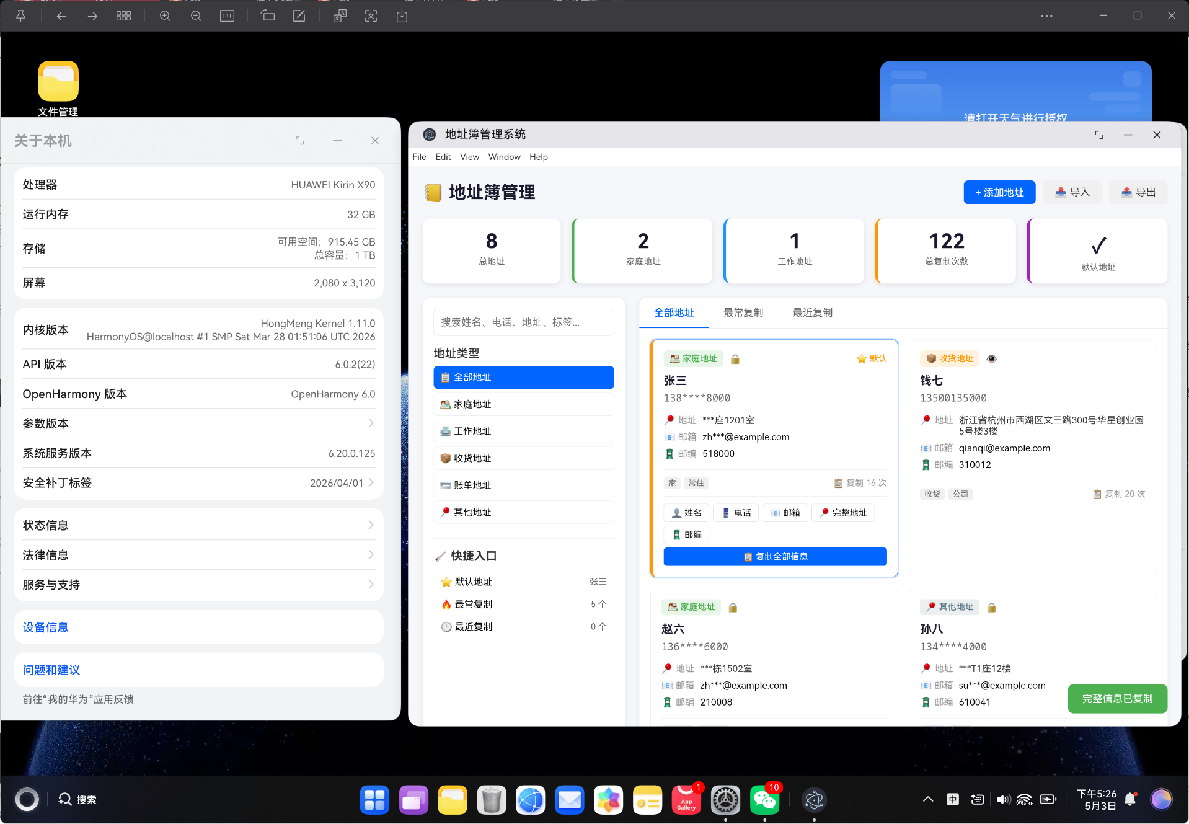
Task: Copy 邮编 button on 张三 card
Action: (687, 534)
